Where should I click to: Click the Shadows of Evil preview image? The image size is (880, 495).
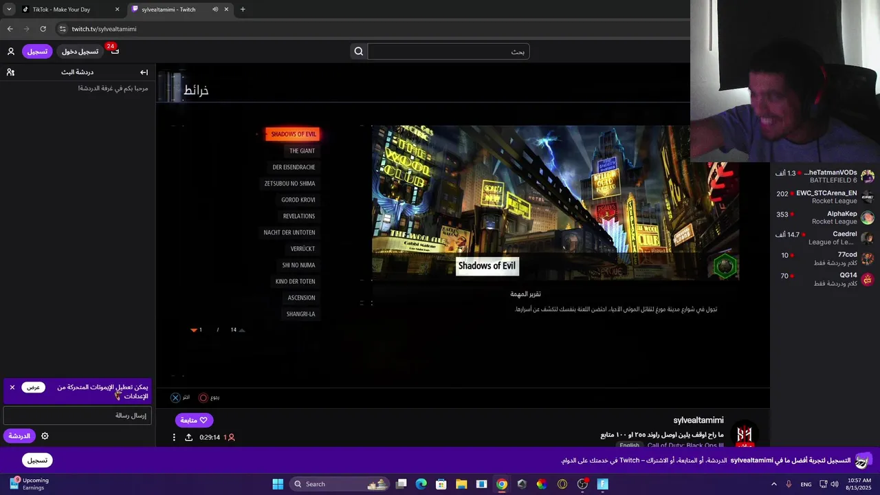tap(555, 203)
